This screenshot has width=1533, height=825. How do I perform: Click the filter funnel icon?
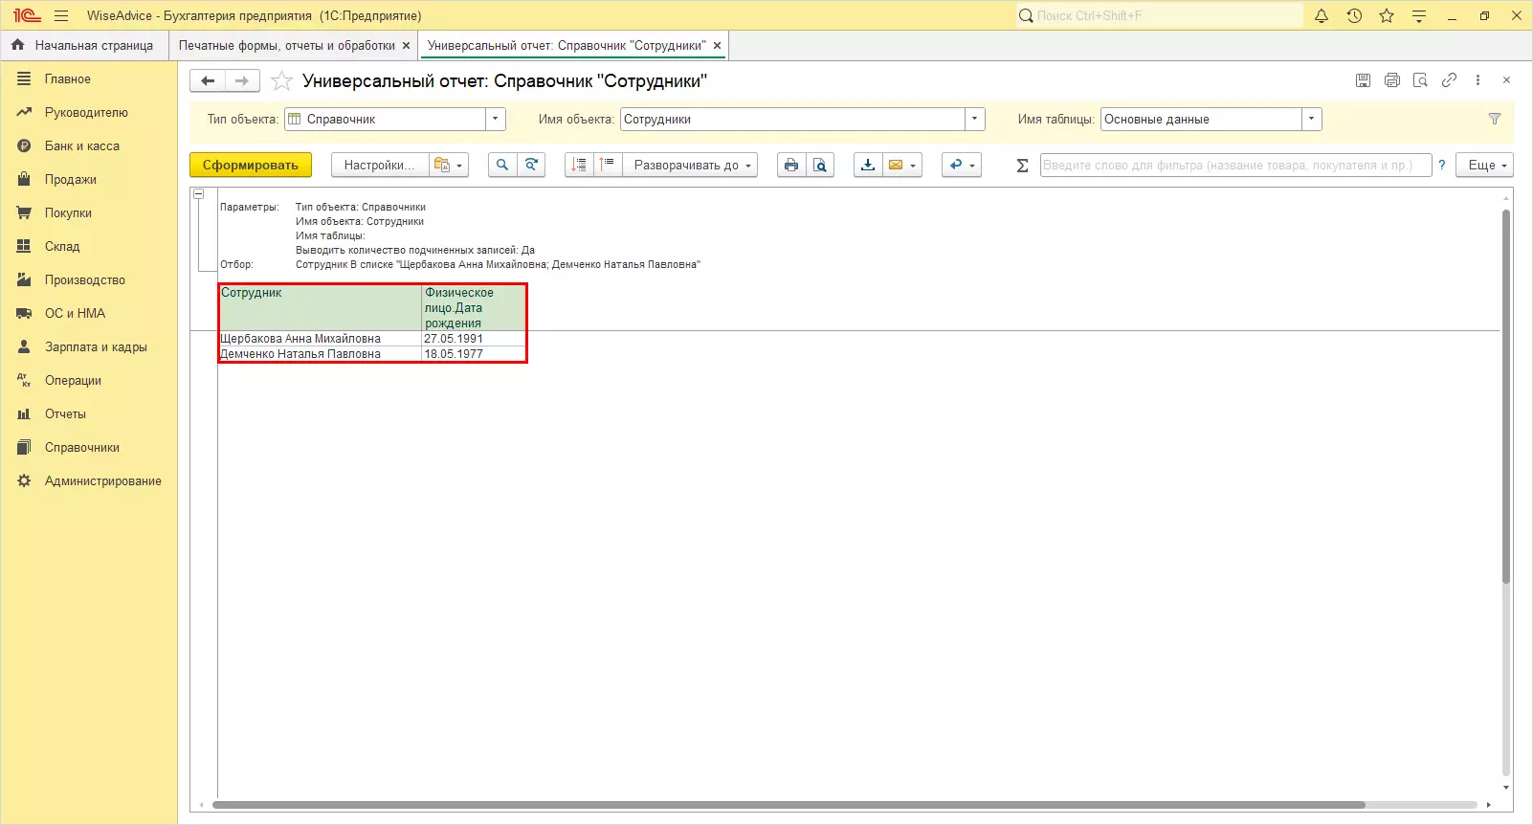point(1495,119)
